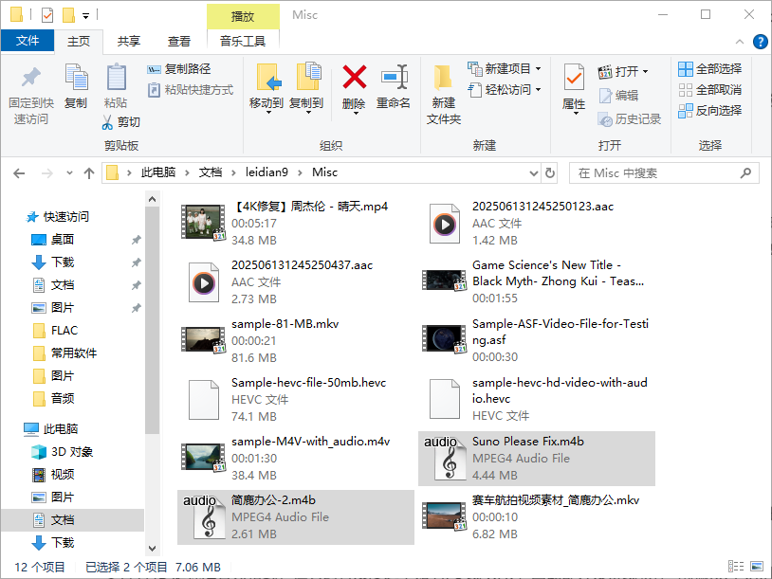
Task: Copy the selected files
Action: tap(76, 90)
